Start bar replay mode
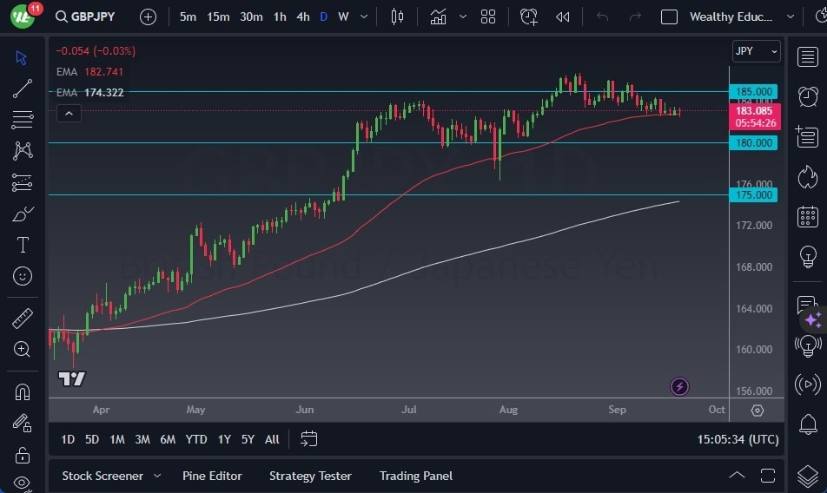Screen dimensions: 827x493 pyautogui.click(x=563, y=16)
